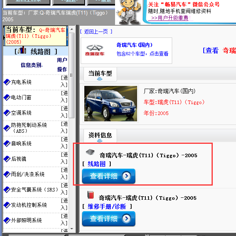Click 查看详细 button under 线路图
Viewport: 236px width, 236px height.
tap(108, 176)
